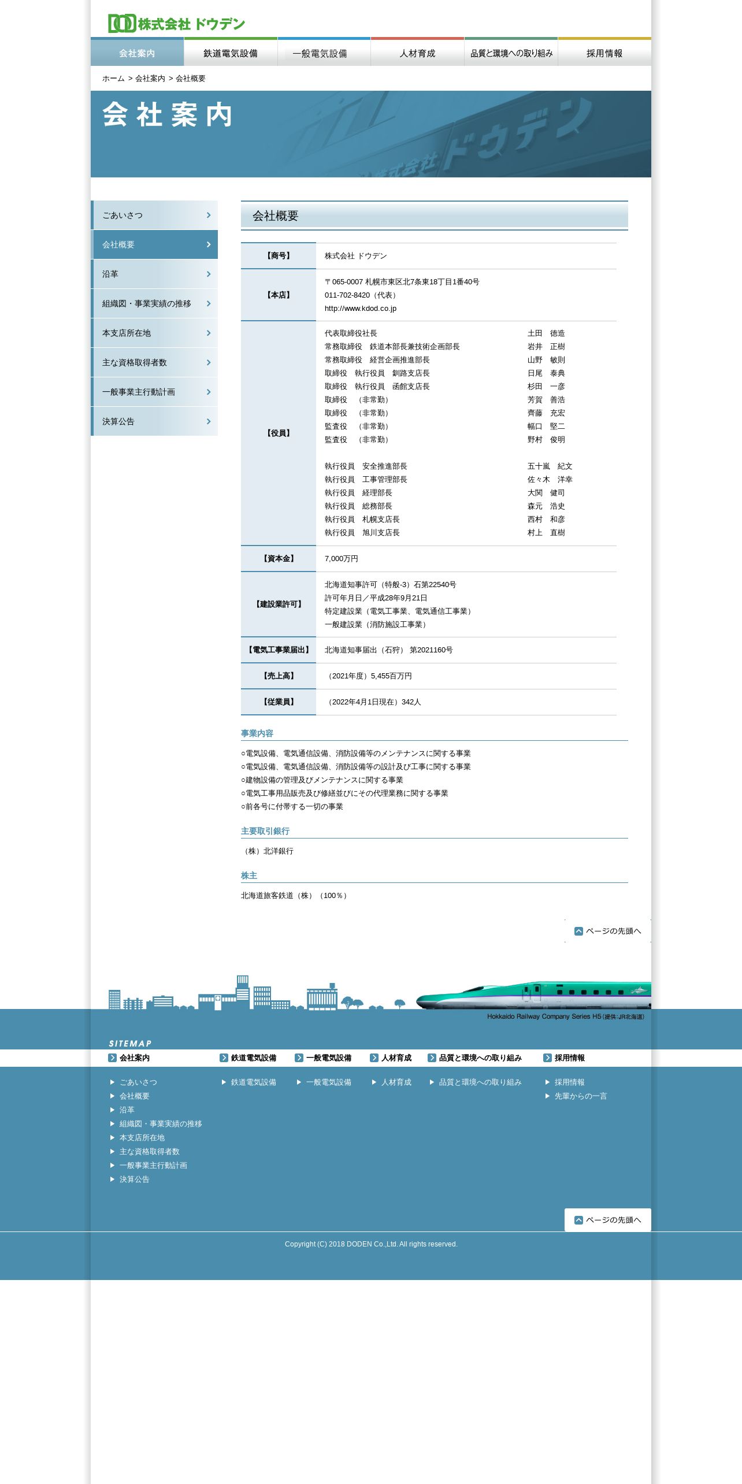Click chevron arrow beside side-menu 沿革
The image size is (742, 1484).
click(x=209, y=274)
